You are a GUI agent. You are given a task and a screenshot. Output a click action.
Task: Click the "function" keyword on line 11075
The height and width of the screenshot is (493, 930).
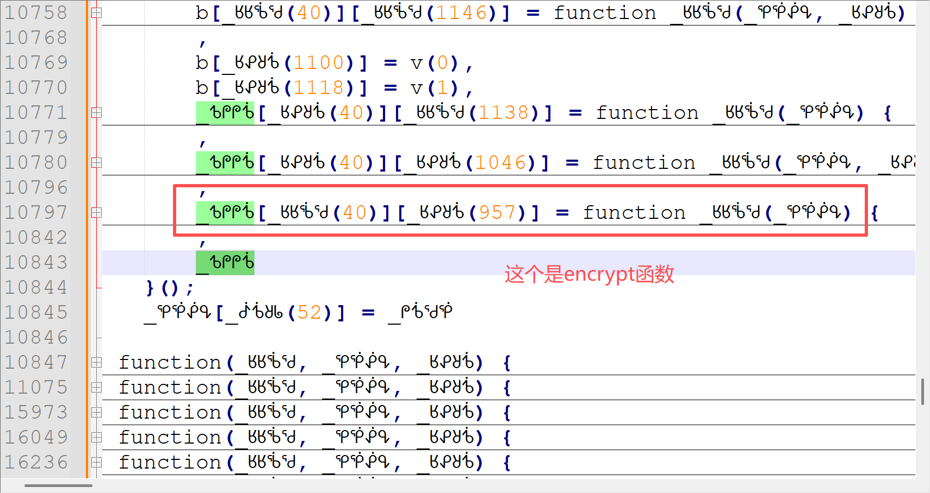[x=170, y=387]
